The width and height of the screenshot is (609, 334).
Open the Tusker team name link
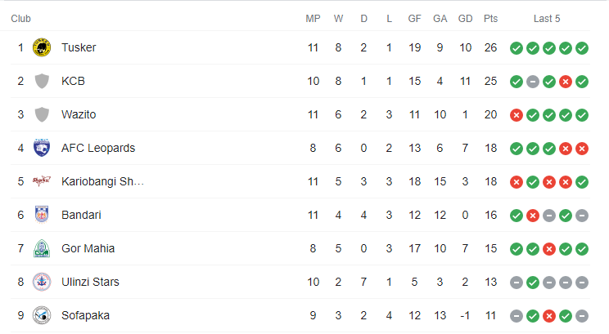pos(79,47)
